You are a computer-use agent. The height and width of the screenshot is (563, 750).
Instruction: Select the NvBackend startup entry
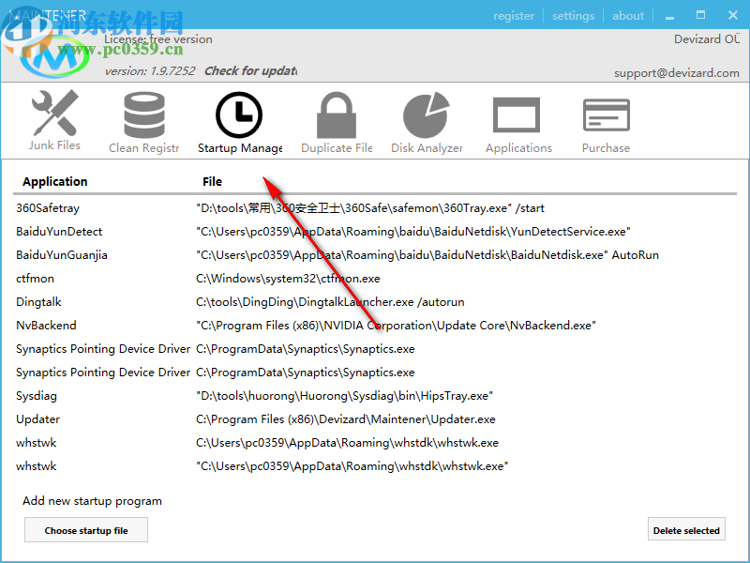pos(46,326)
